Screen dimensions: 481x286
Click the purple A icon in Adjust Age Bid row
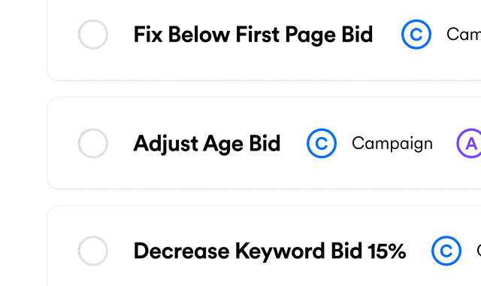[x=469, y=143]
